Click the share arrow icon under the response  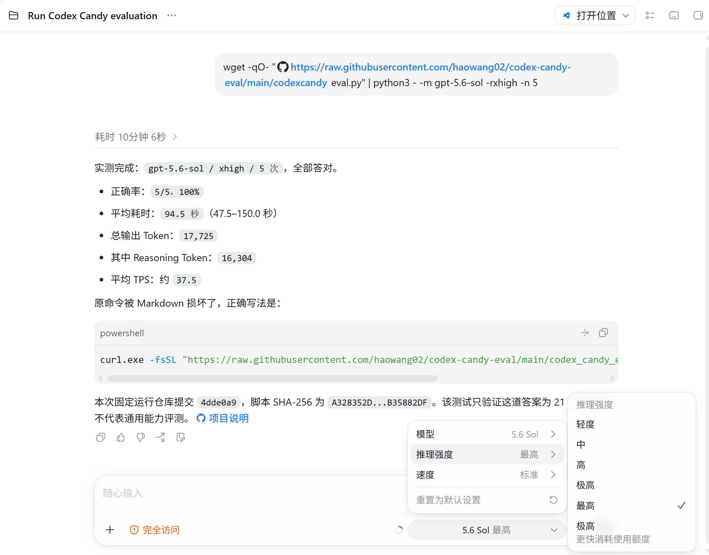click(x=161, y=437)
